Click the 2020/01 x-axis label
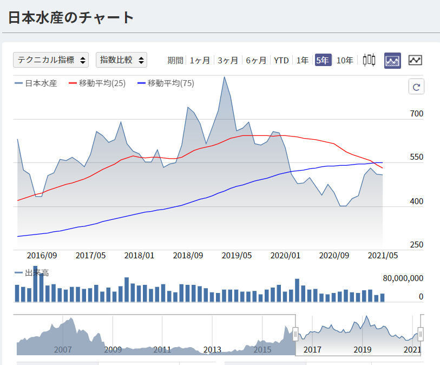 coord(285,256)
